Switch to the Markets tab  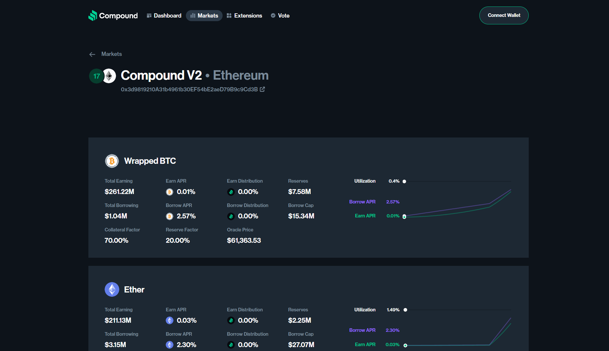[x=204, y=15]
